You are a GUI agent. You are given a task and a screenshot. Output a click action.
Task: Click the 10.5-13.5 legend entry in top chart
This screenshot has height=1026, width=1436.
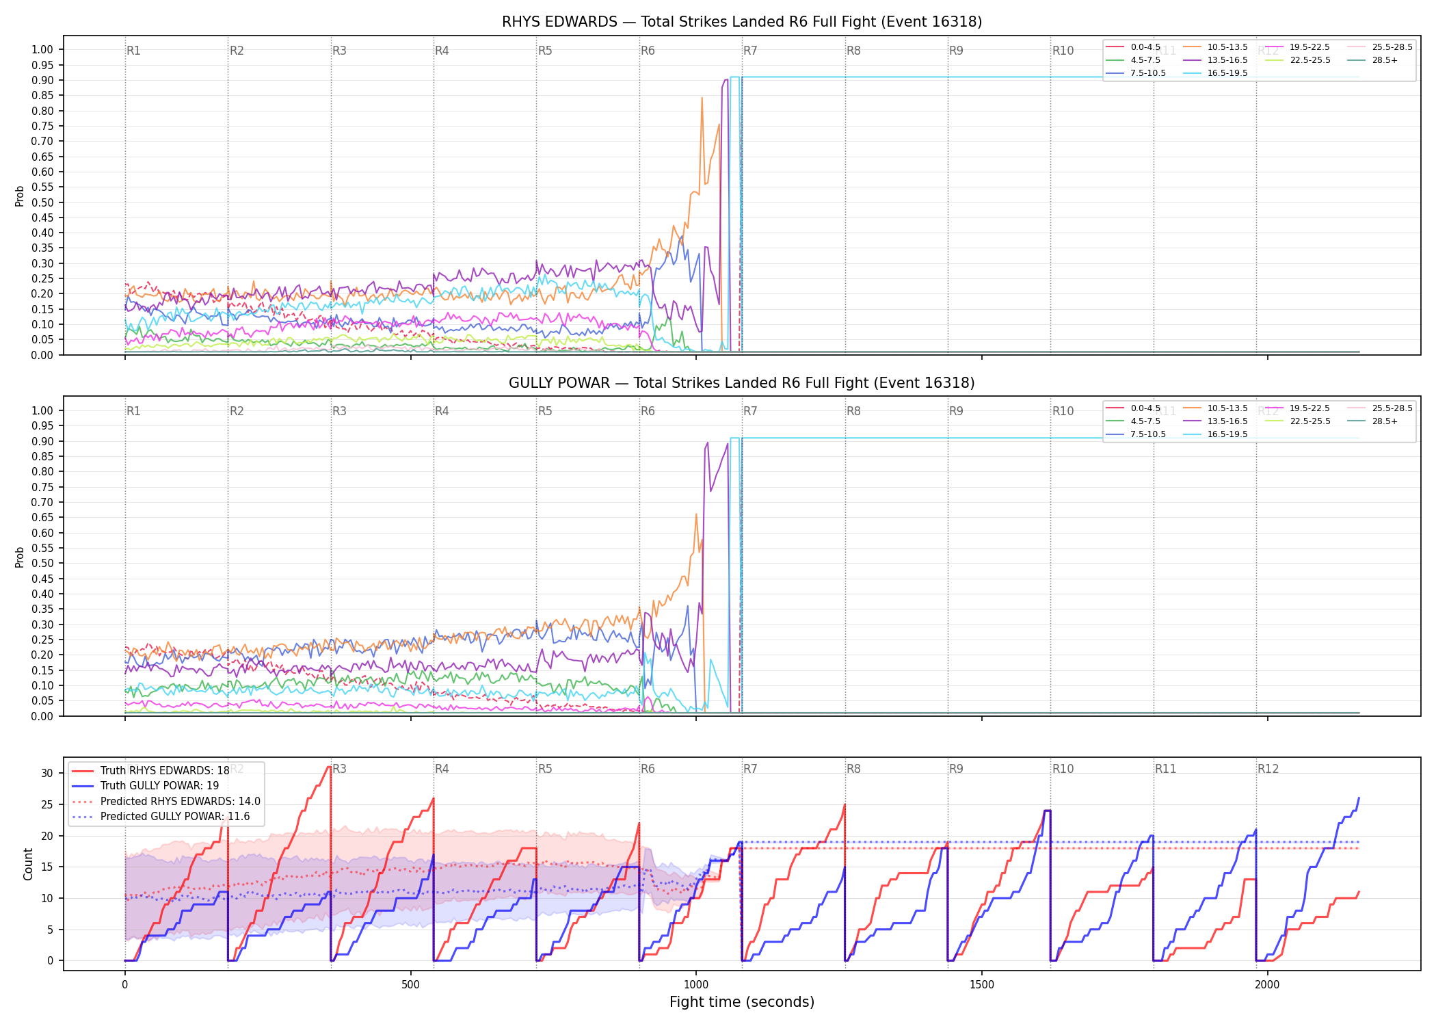pyautogui.click(x=1215, y=47)
